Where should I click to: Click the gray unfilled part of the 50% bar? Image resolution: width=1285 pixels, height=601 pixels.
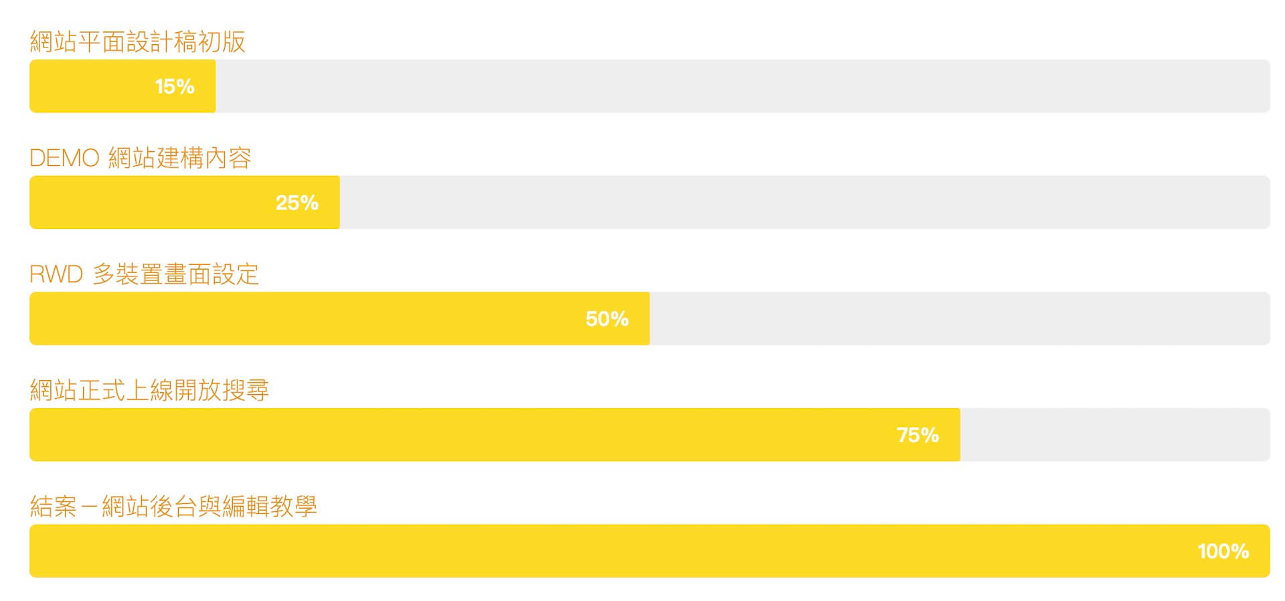tap(960, 319)
